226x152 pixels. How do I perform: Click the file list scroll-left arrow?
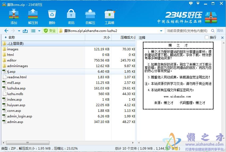[x=3, y=143]
